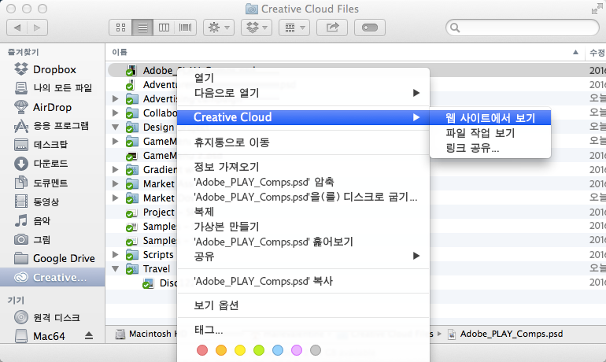Choose 링크 공유... in submenu
Screen dimensions: 606x362
(490, 148)
